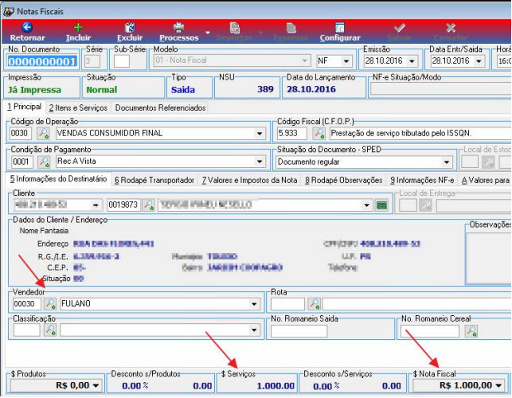Click the Notas Fiscais window title icon
The width and height of the screenshot is (512, 398).
(x=9, y=11)
